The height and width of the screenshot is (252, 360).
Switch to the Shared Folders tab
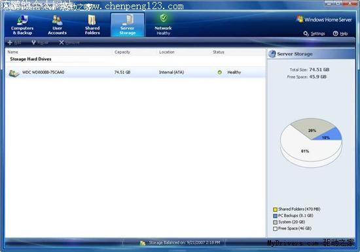[92, 25]
